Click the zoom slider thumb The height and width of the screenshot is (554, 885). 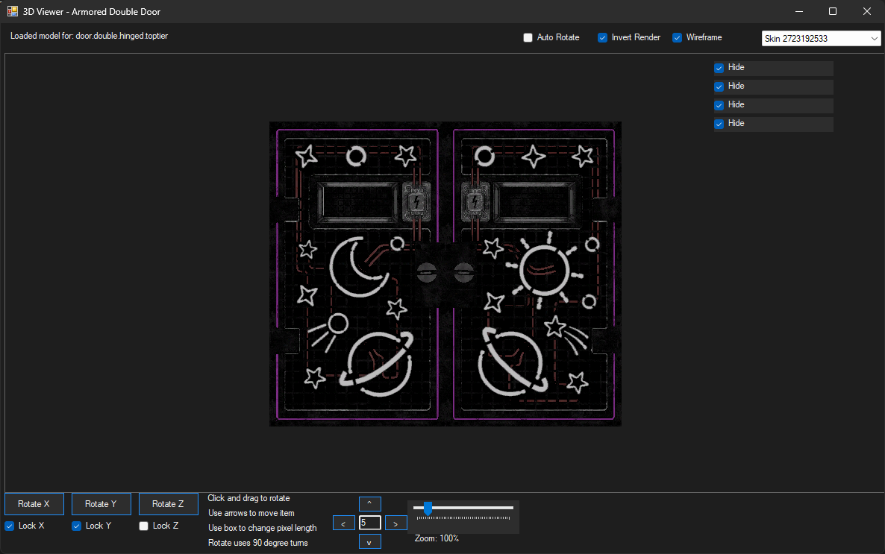point(428,509)
